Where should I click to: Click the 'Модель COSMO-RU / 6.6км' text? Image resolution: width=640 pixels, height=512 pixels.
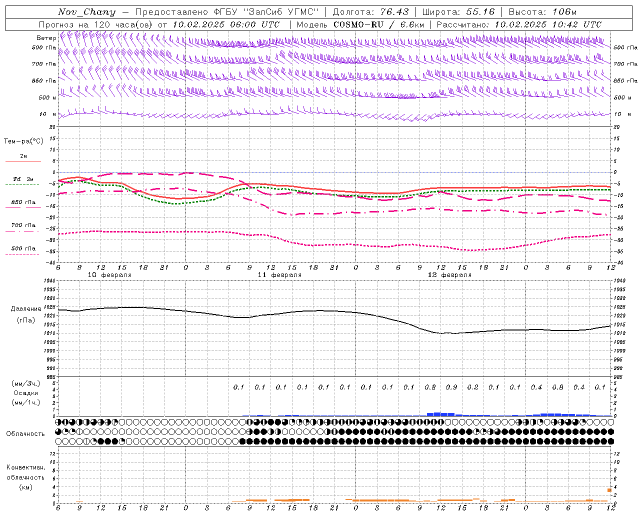click(360, 24)
